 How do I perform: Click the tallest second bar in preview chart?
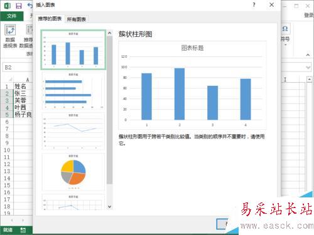click(x=180, y=94)
